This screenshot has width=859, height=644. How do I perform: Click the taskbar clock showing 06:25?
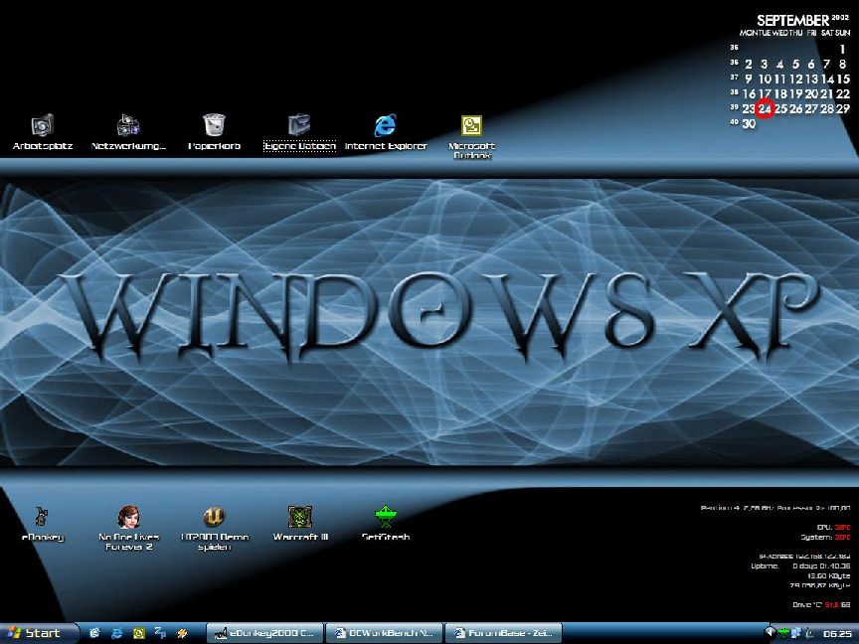coord(836,634)
